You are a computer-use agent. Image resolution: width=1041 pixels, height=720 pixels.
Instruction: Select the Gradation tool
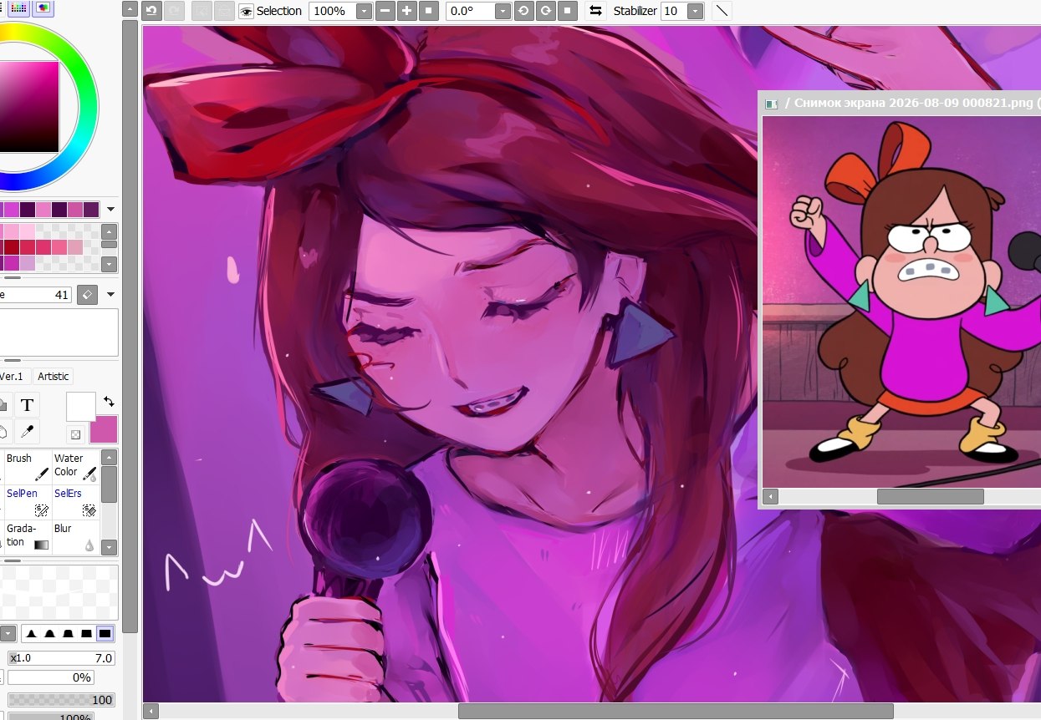(x=28, y=537)
